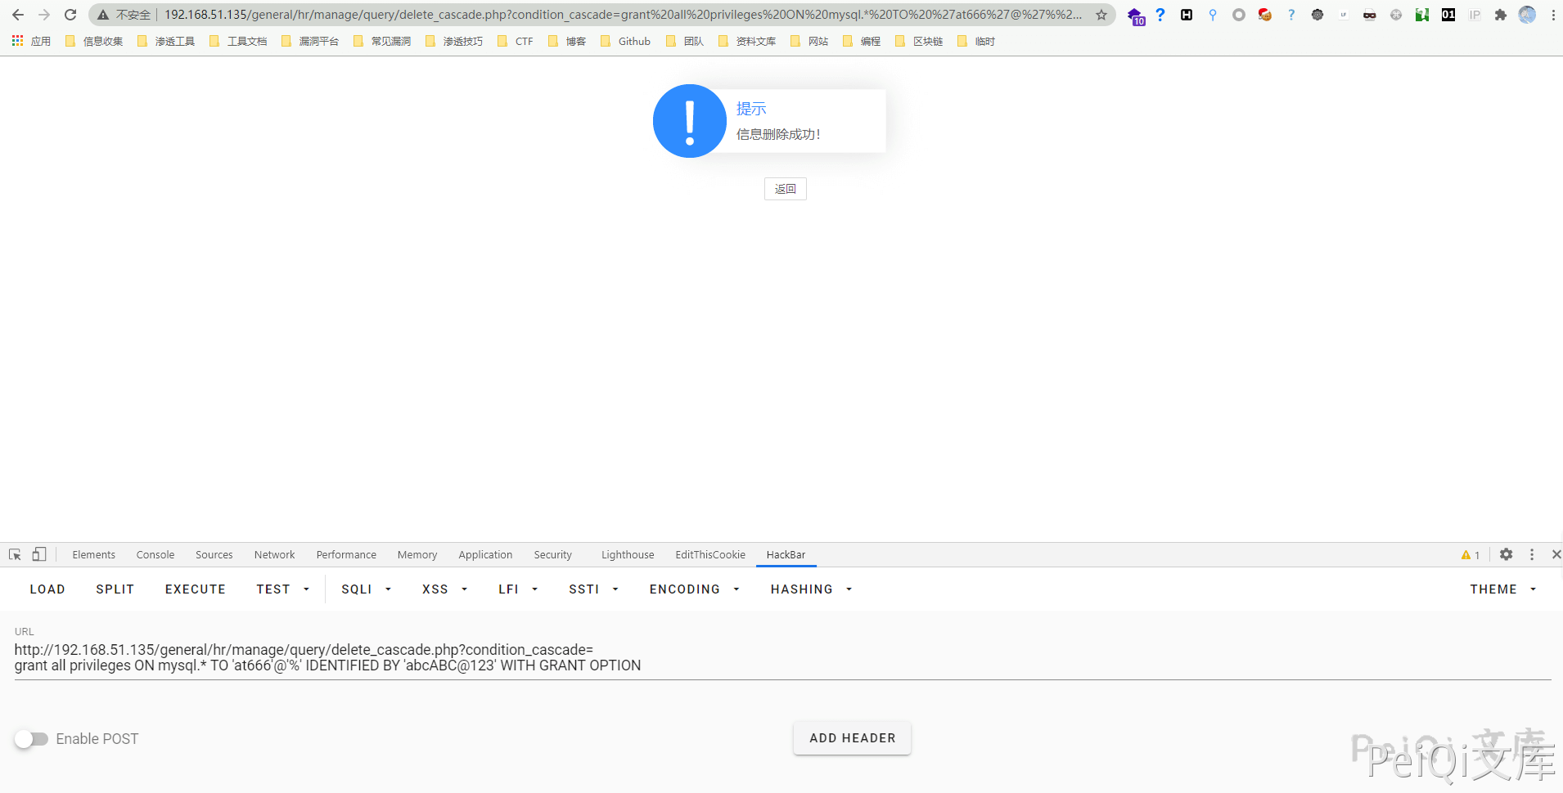This screenshot has width=1563, height=793.
Task: Bookmark this page with the star
Action: pyautogui.click(x=1101, y=15)
